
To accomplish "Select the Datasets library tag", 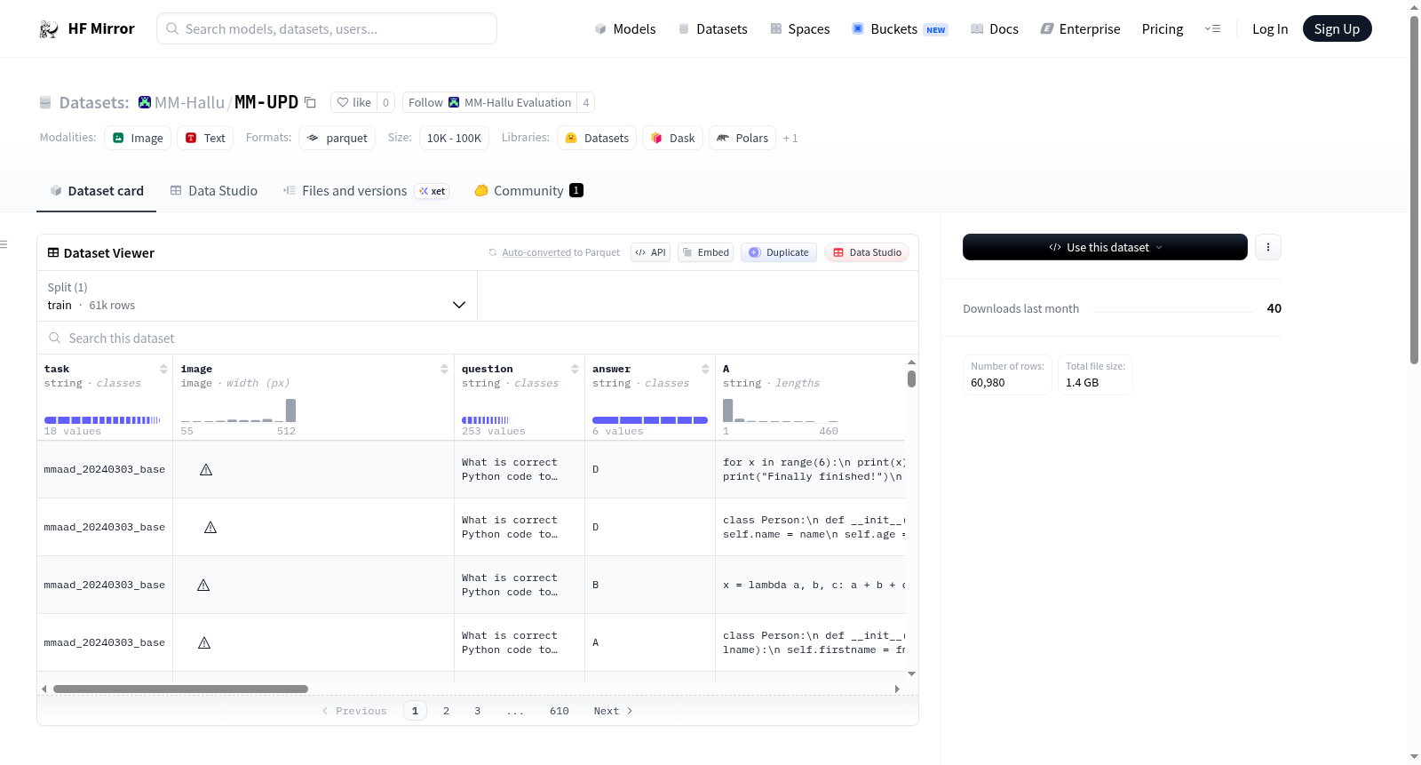I will tap(597, 138).
